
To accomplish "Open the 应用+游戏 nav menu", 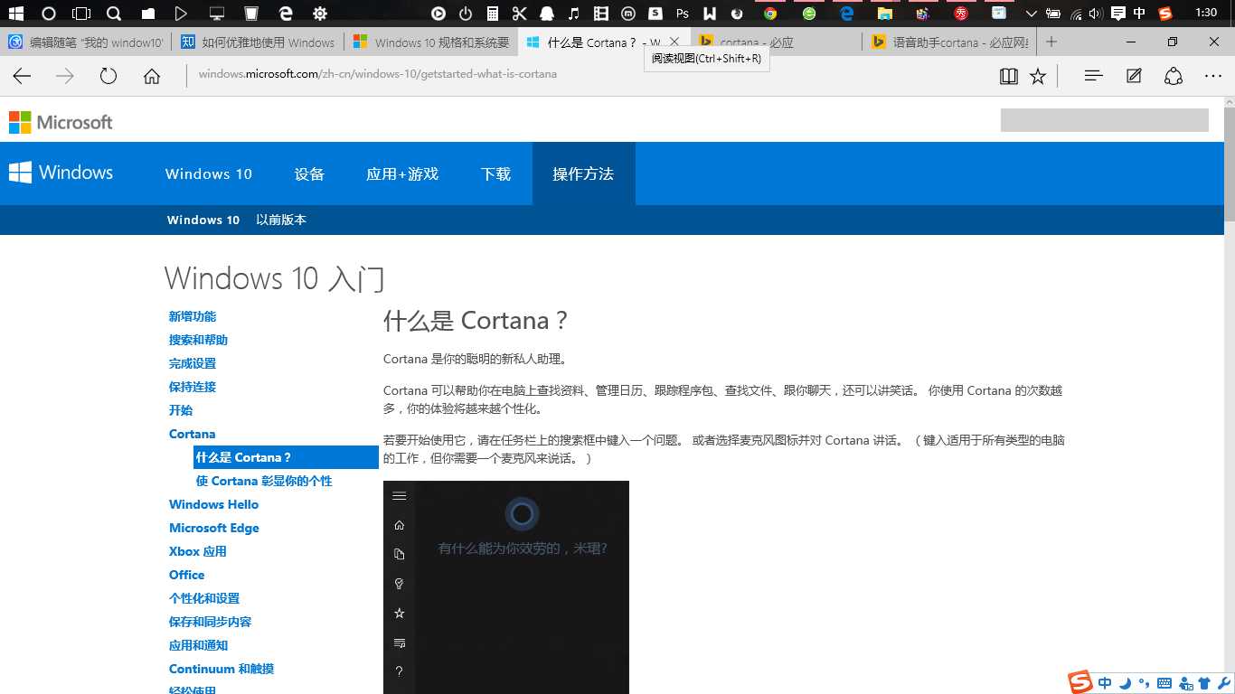I will pos(402,173).
